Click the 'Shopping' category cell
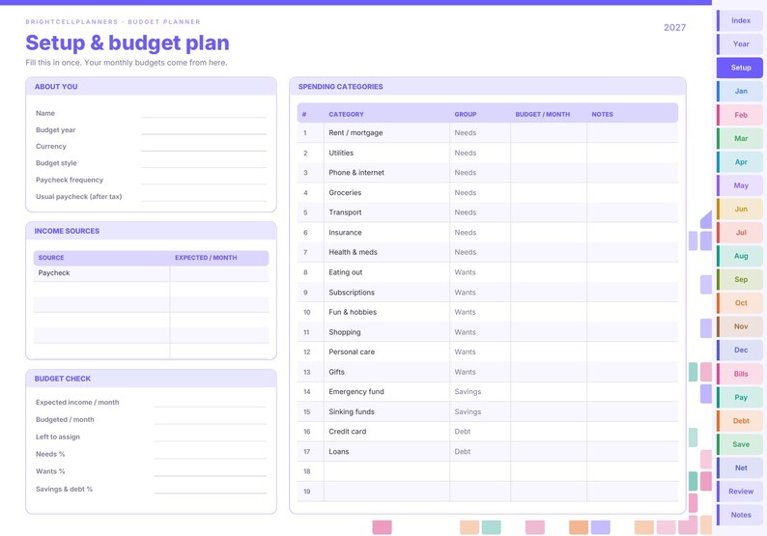This screenshot has height=536, width=767. pos(386,332)
